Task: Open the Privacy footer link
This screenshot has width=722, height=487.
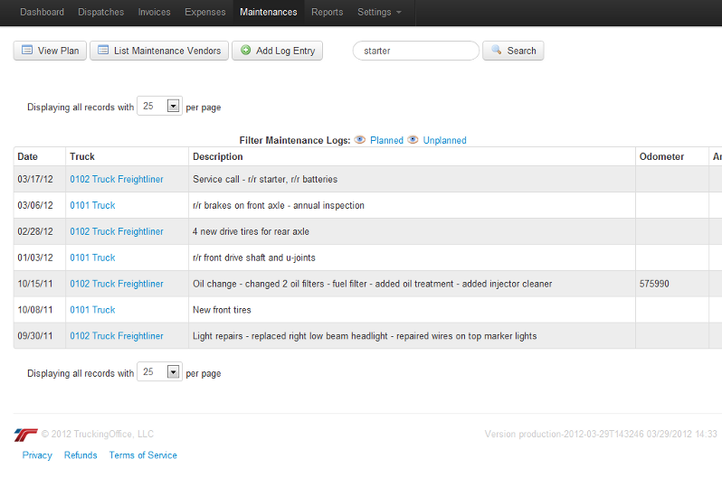Action: pyautogui.click(x=37, y=455)
